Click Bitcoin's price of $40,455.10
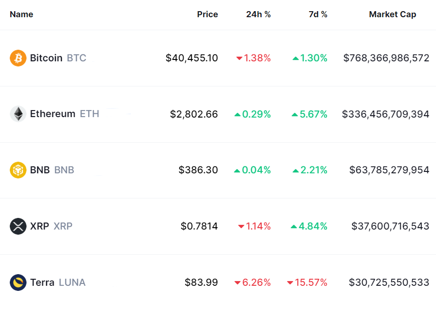Image resolution: width=436 pixels, height=309 pixels. coord(192,58)
